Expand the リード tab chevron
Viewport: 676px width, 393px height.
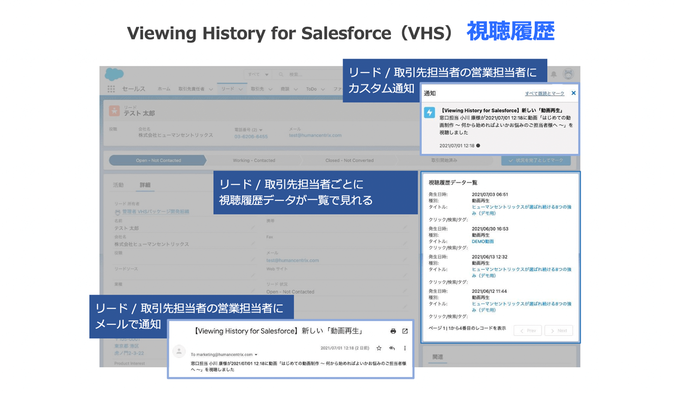[240, 89]
